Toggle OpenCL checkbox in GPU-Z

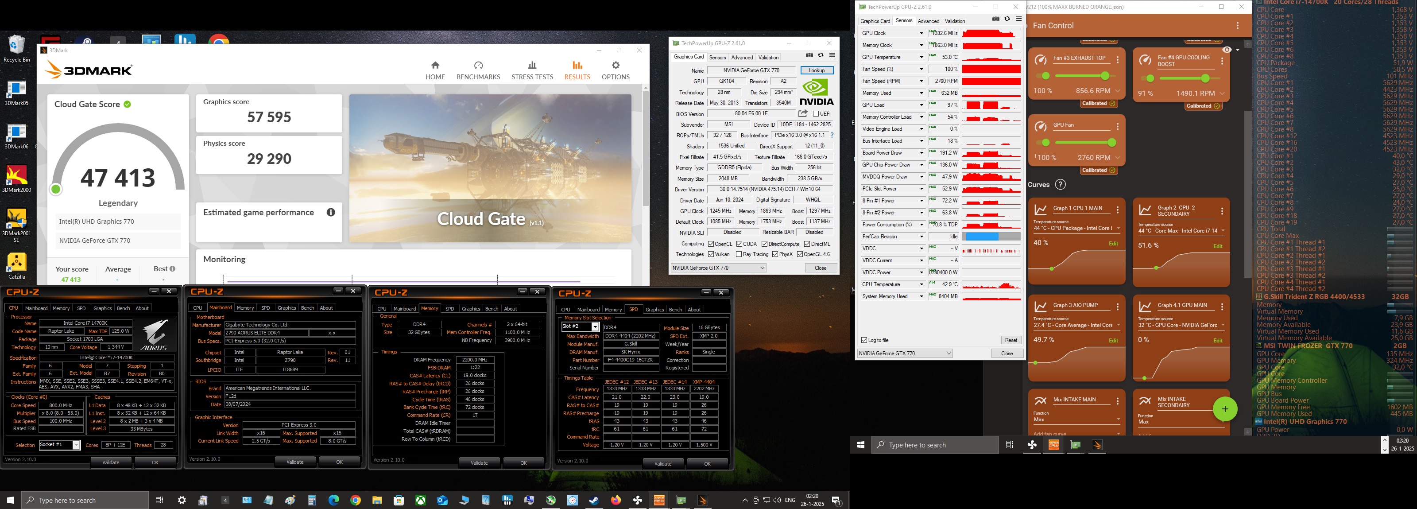(x=711, y=244)
